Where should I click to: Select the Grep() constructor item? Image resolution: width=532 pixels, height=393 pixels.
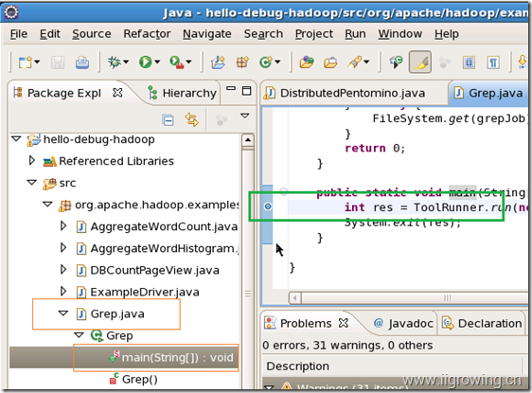click(x=133, y=379)
